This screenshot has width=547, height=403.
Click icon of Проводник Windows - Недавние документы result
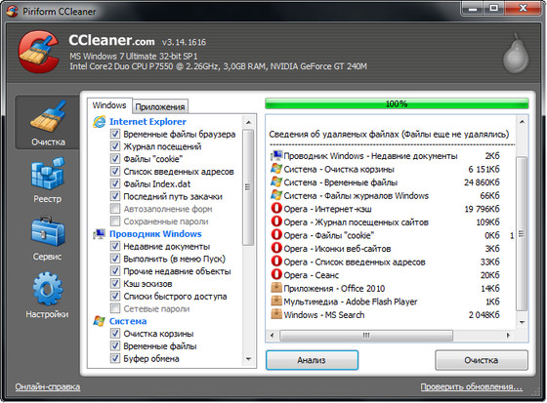(276, 155)
